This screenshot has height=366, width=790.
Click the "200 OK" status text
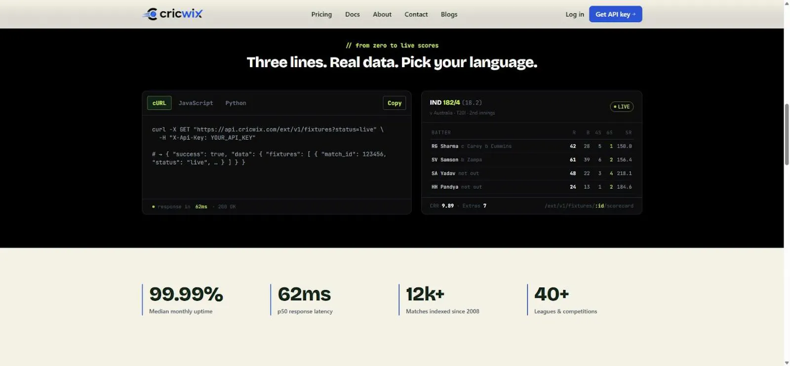click(x=227, y=206)
